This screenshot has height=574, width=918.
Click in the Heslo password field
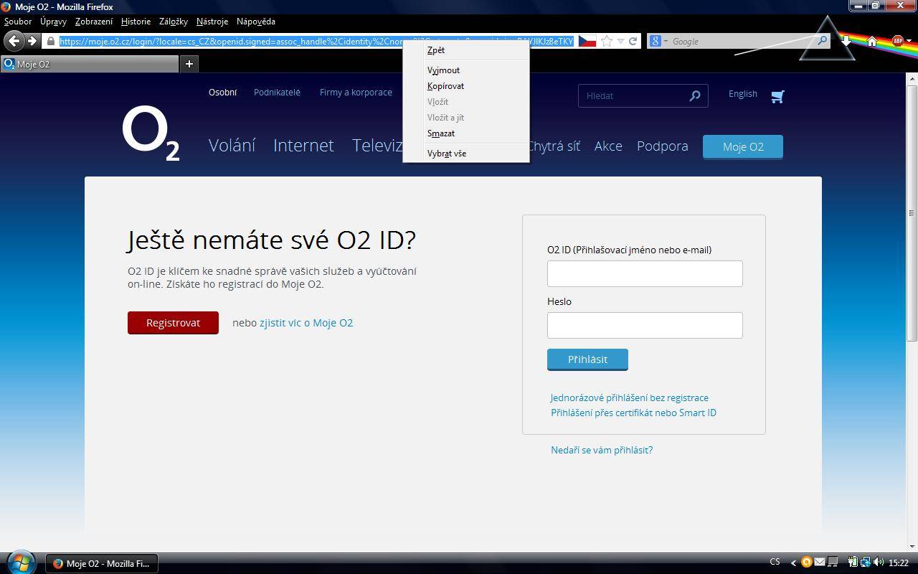coord(645,325)
